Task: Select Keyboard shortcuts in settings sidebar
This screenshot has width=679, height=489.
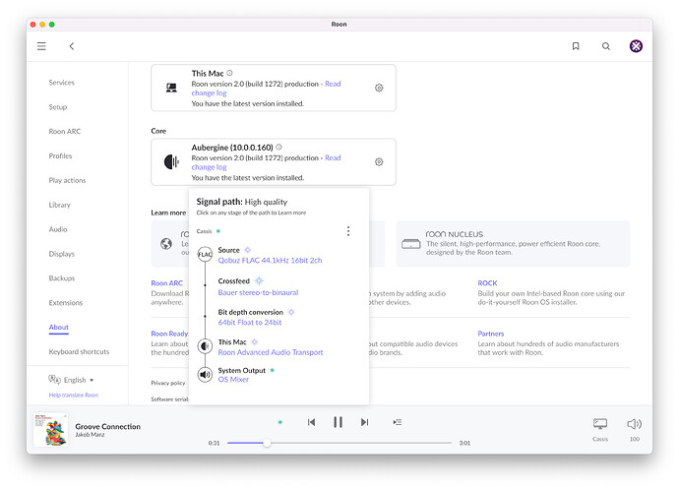Action: (79, 351)
